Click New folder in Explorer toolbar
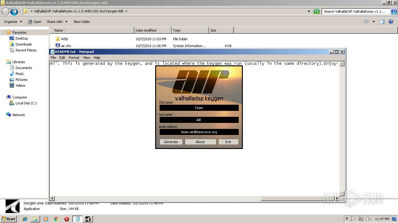 click(82, 22)
